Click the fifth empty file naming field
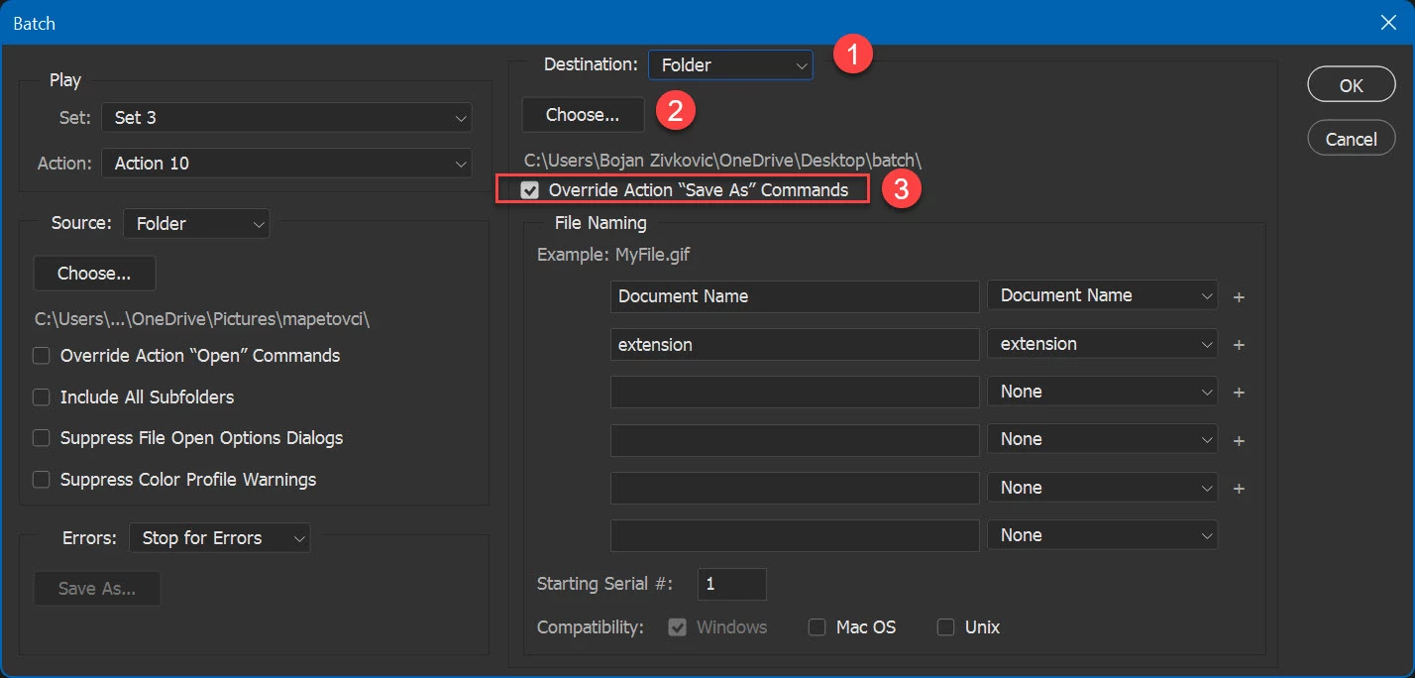 coord(795,488)
